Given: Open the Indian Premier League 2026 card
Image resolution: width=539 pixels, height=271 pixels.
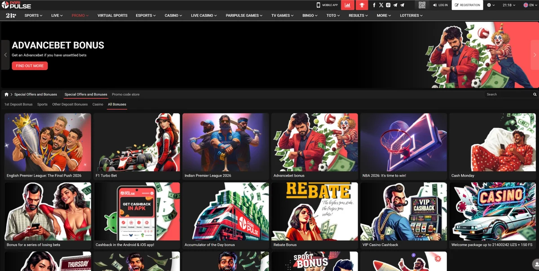Looking at the screenshot, I should coord(225,147).
